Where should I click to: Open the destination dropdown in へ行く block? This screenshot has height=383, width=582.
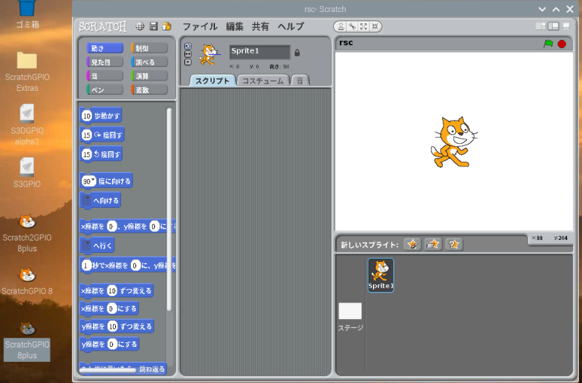(86, 245)
